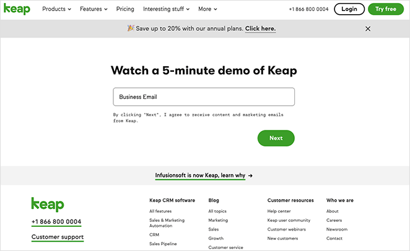Open Customer service blog link

225,247
